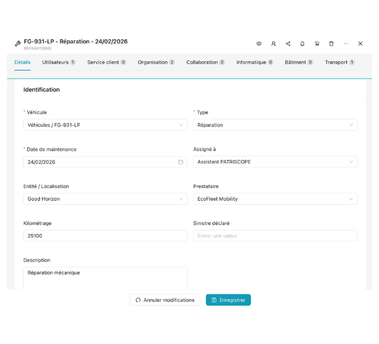Switch to the Transport tab
The height and width of the screenshot is (344, 379).
pyautogui.click(x=339, y=62)
